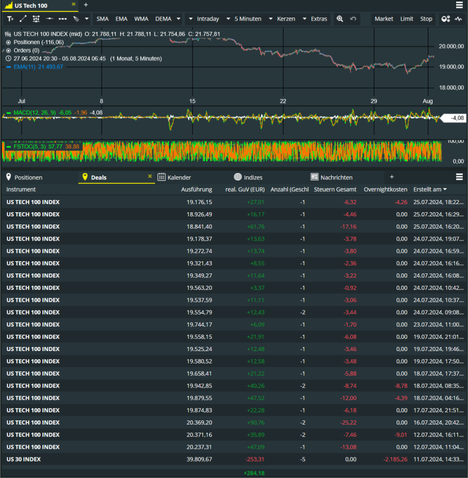Select the text annotation tool
Screen dimensions: 468x478
coord(10,19)
